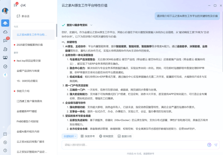Open messages icon with 11 badge
Viewport: 223px width, 155px height.
5,40
